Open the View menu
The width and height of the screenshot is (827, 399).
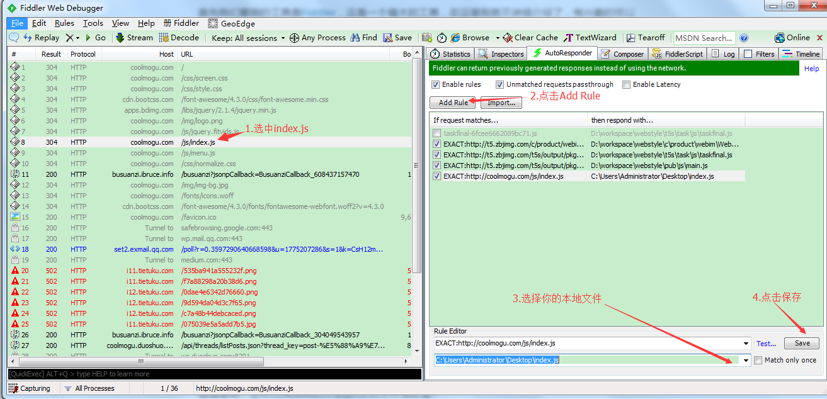pyautogui.click(x=120, y=23)
